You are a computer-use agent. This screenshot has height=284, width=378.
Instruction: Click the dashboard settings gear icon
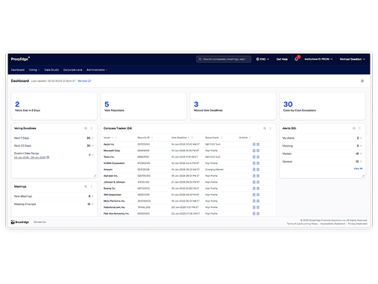click(x=362, y=81)
